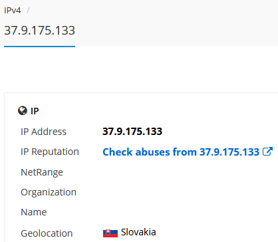Click the empty Organization value area

pos(188,192)
